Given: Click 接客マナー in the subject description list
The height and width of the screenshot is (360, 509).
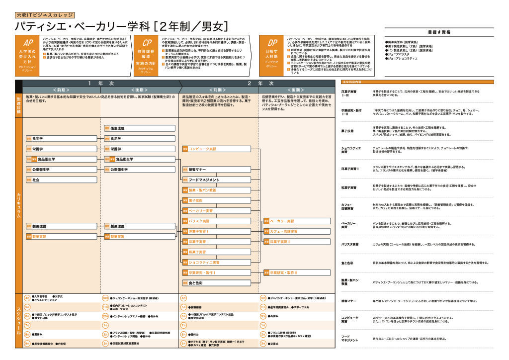Looking at the screenshot, I should [348, 301].
